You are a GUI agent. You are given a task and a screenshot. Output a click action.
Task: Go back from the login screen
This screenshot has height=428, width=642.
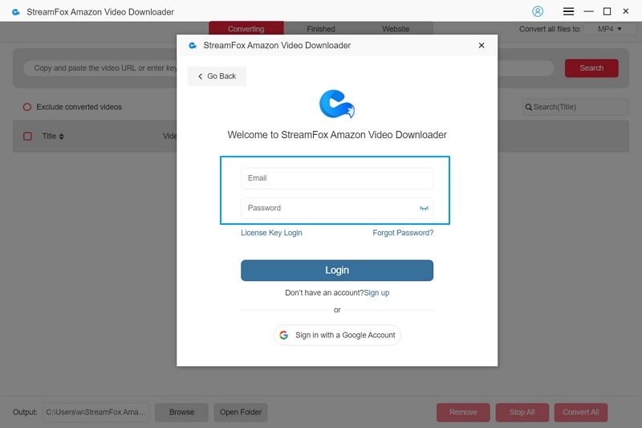click(217, 76)
